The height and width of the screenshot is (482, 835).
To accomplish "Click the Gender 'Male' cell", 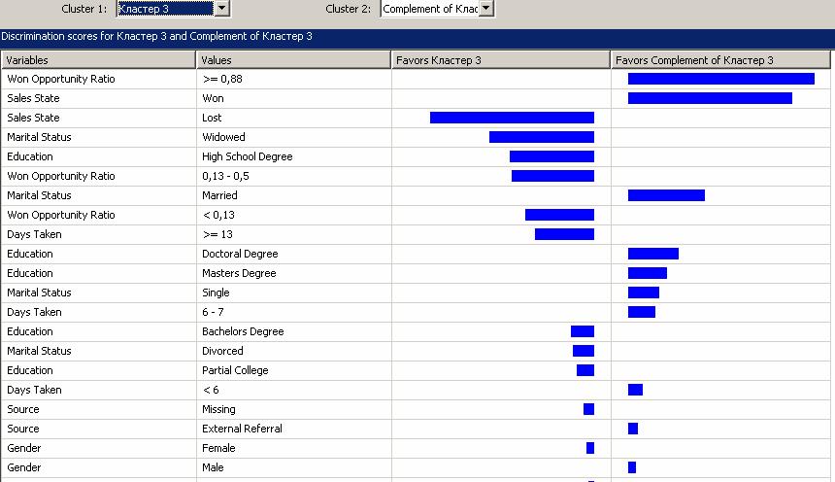I will coord(294,468).
